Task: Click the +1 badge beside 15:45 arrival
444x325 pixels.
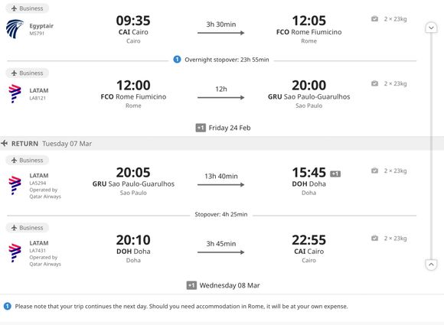Action: 335,174
